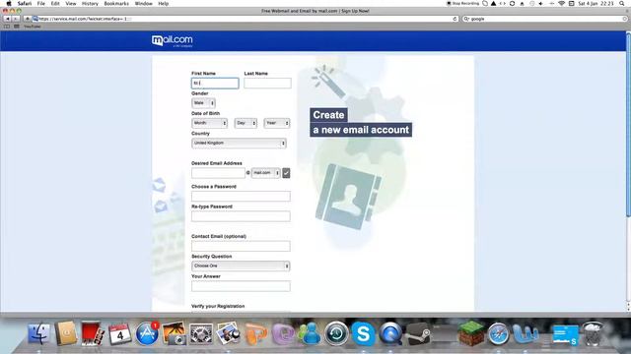
Task: Reload page using address bar refresh icon
Action: point(455,19)
